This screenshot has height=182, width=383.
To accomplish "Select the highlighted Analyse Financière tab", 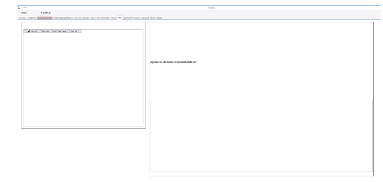I will [x=45, y=17].
